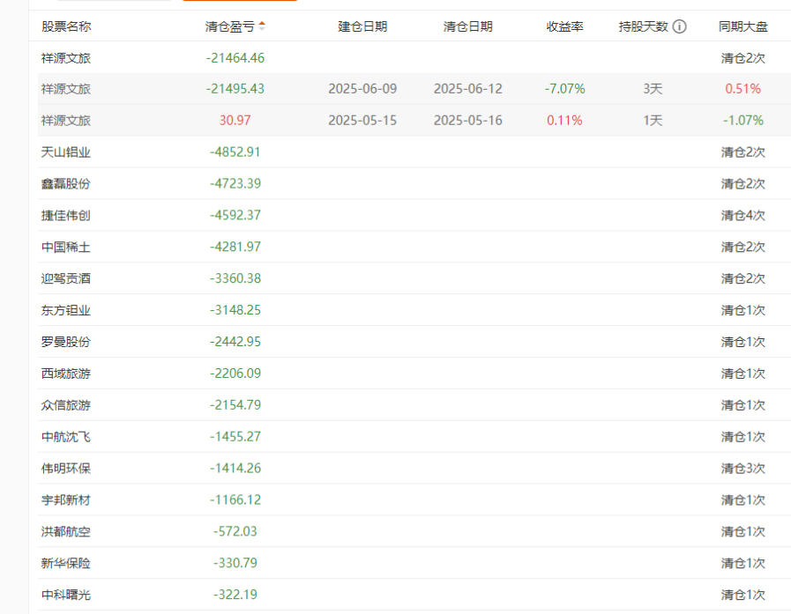Click date 2025-05-15 cell
The image size is (791, 614).
tap(362, 121)
